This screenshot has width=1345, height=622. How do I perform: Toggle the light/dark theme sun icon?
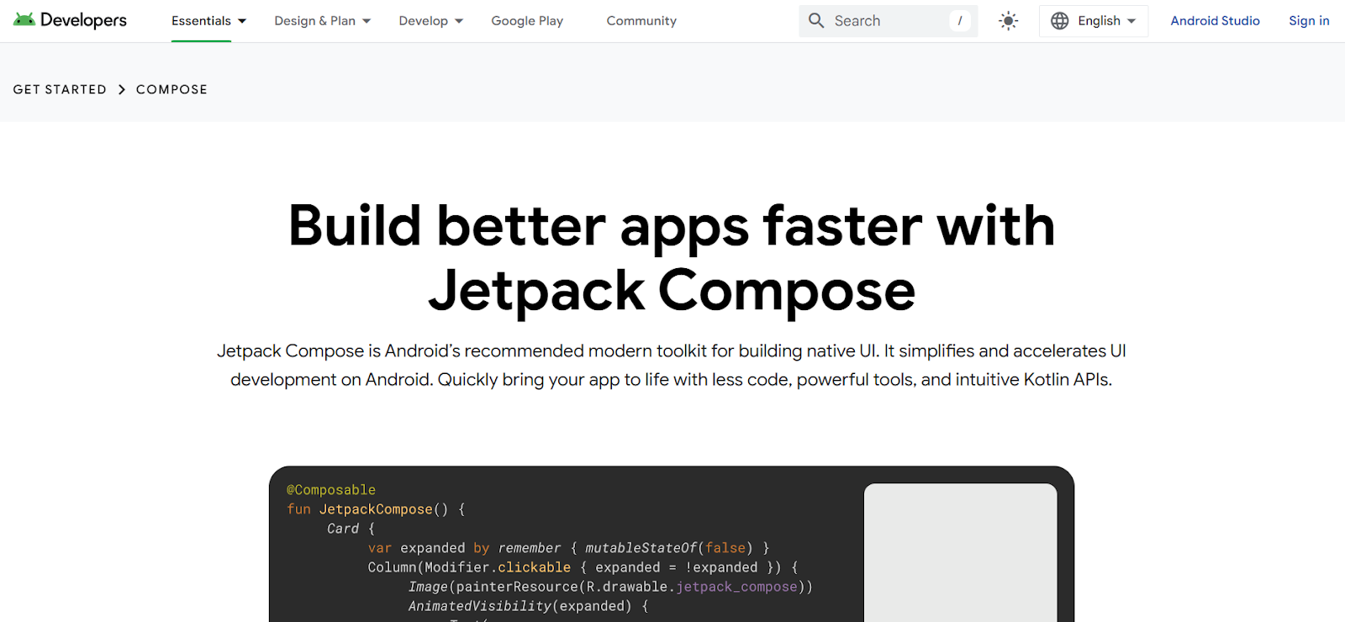pyautogui.click(x=1008, y=21)
